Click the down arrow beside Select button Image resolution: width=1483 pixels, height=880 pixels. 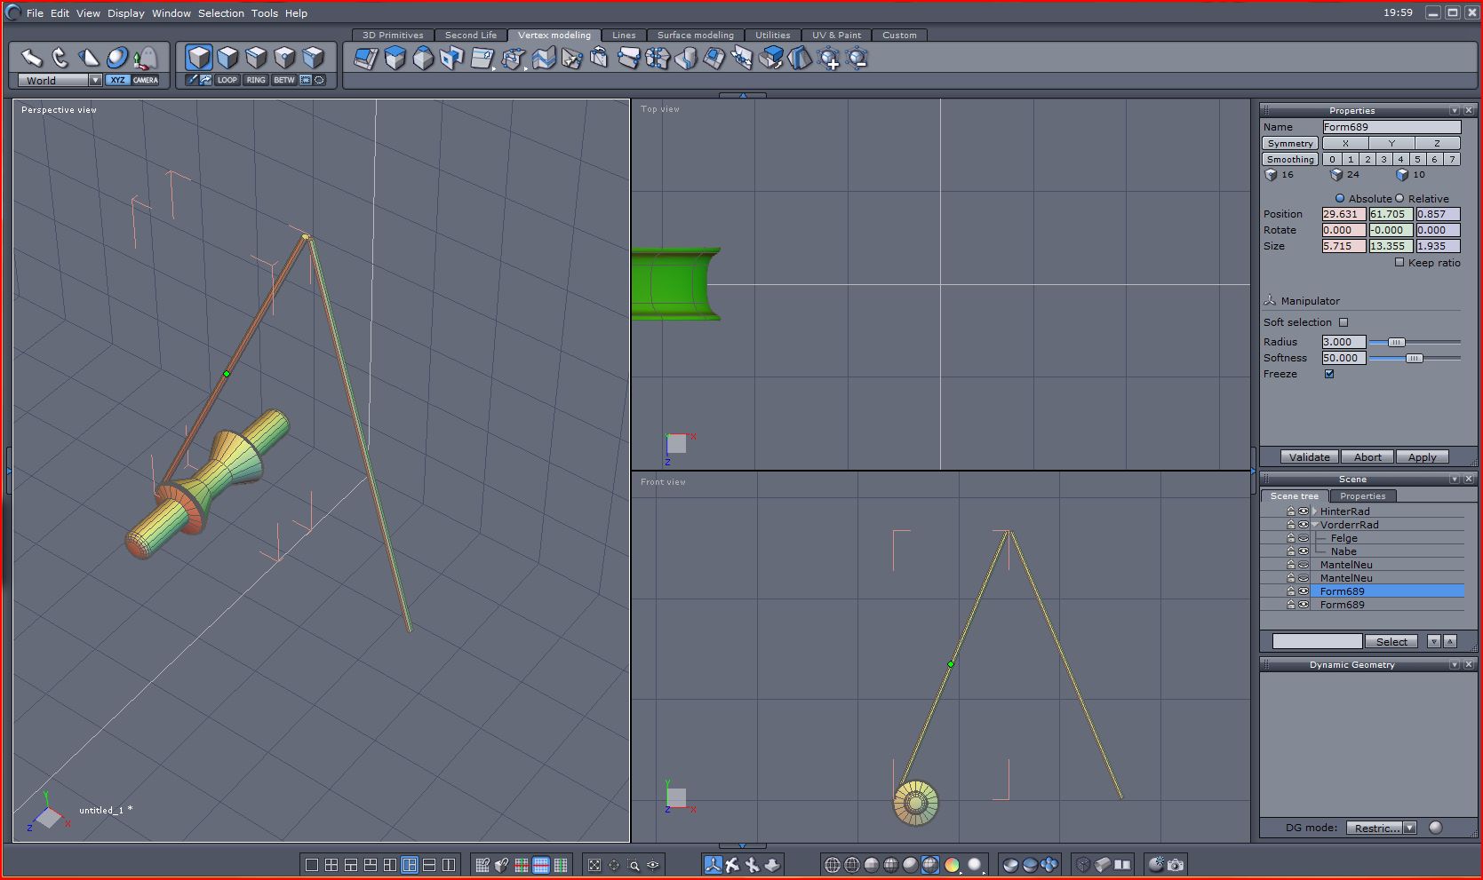click(1433, 641)
